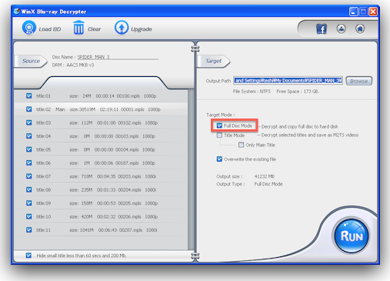This screenshot has width=390, height=281.
Task: Uncheck title:02 Main checkbox
Action: 29,109
